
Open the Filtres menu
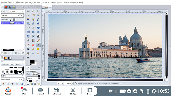click(x=66, y=2)
